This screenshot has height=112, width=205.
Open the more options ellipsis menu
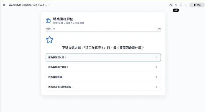tap(186, 5)
